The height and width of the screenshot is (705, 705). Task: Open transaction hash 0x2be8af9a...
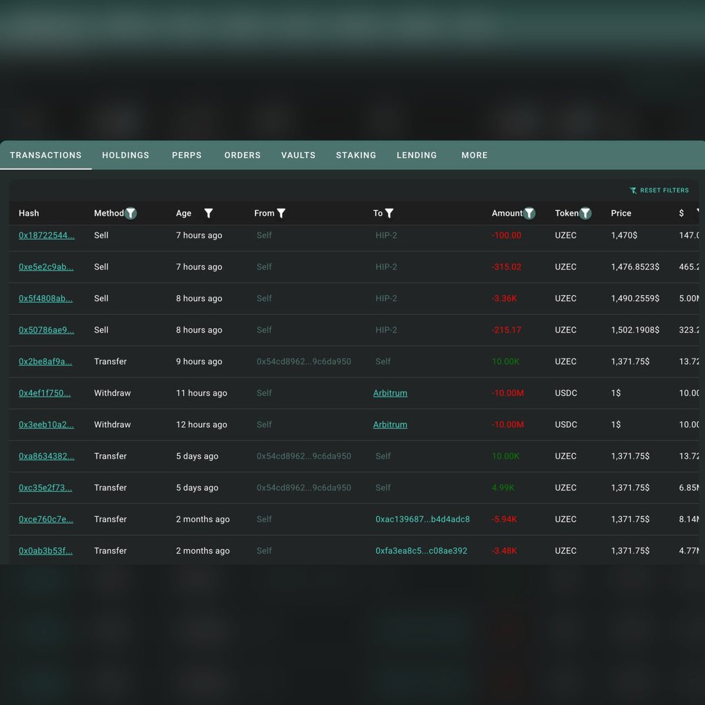(x=45, y=361)
